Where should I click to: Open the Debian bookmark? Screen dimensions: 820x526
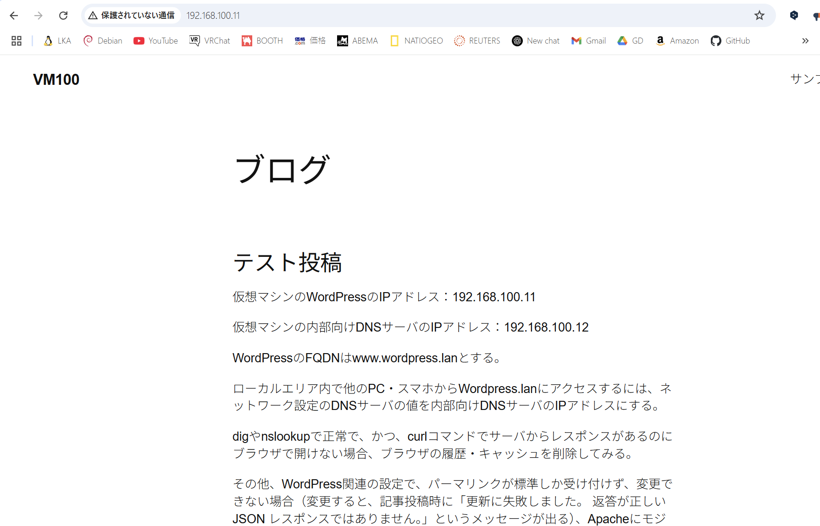[103, 41]
